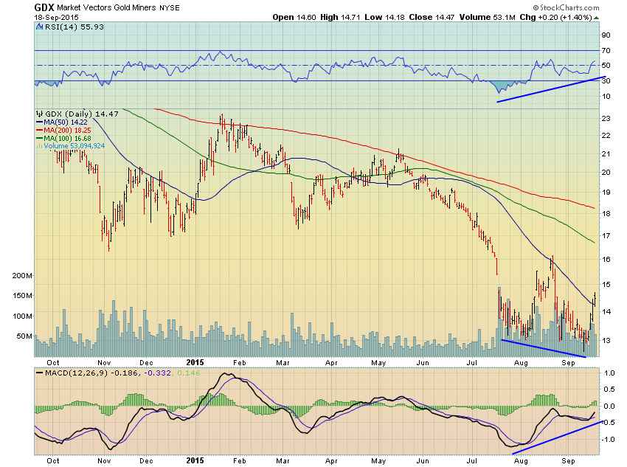This screenshot has width=627, height=467.
Task: Click the 90 level on RSI axis
Action: pyautogui.click(x=606, y=35)
